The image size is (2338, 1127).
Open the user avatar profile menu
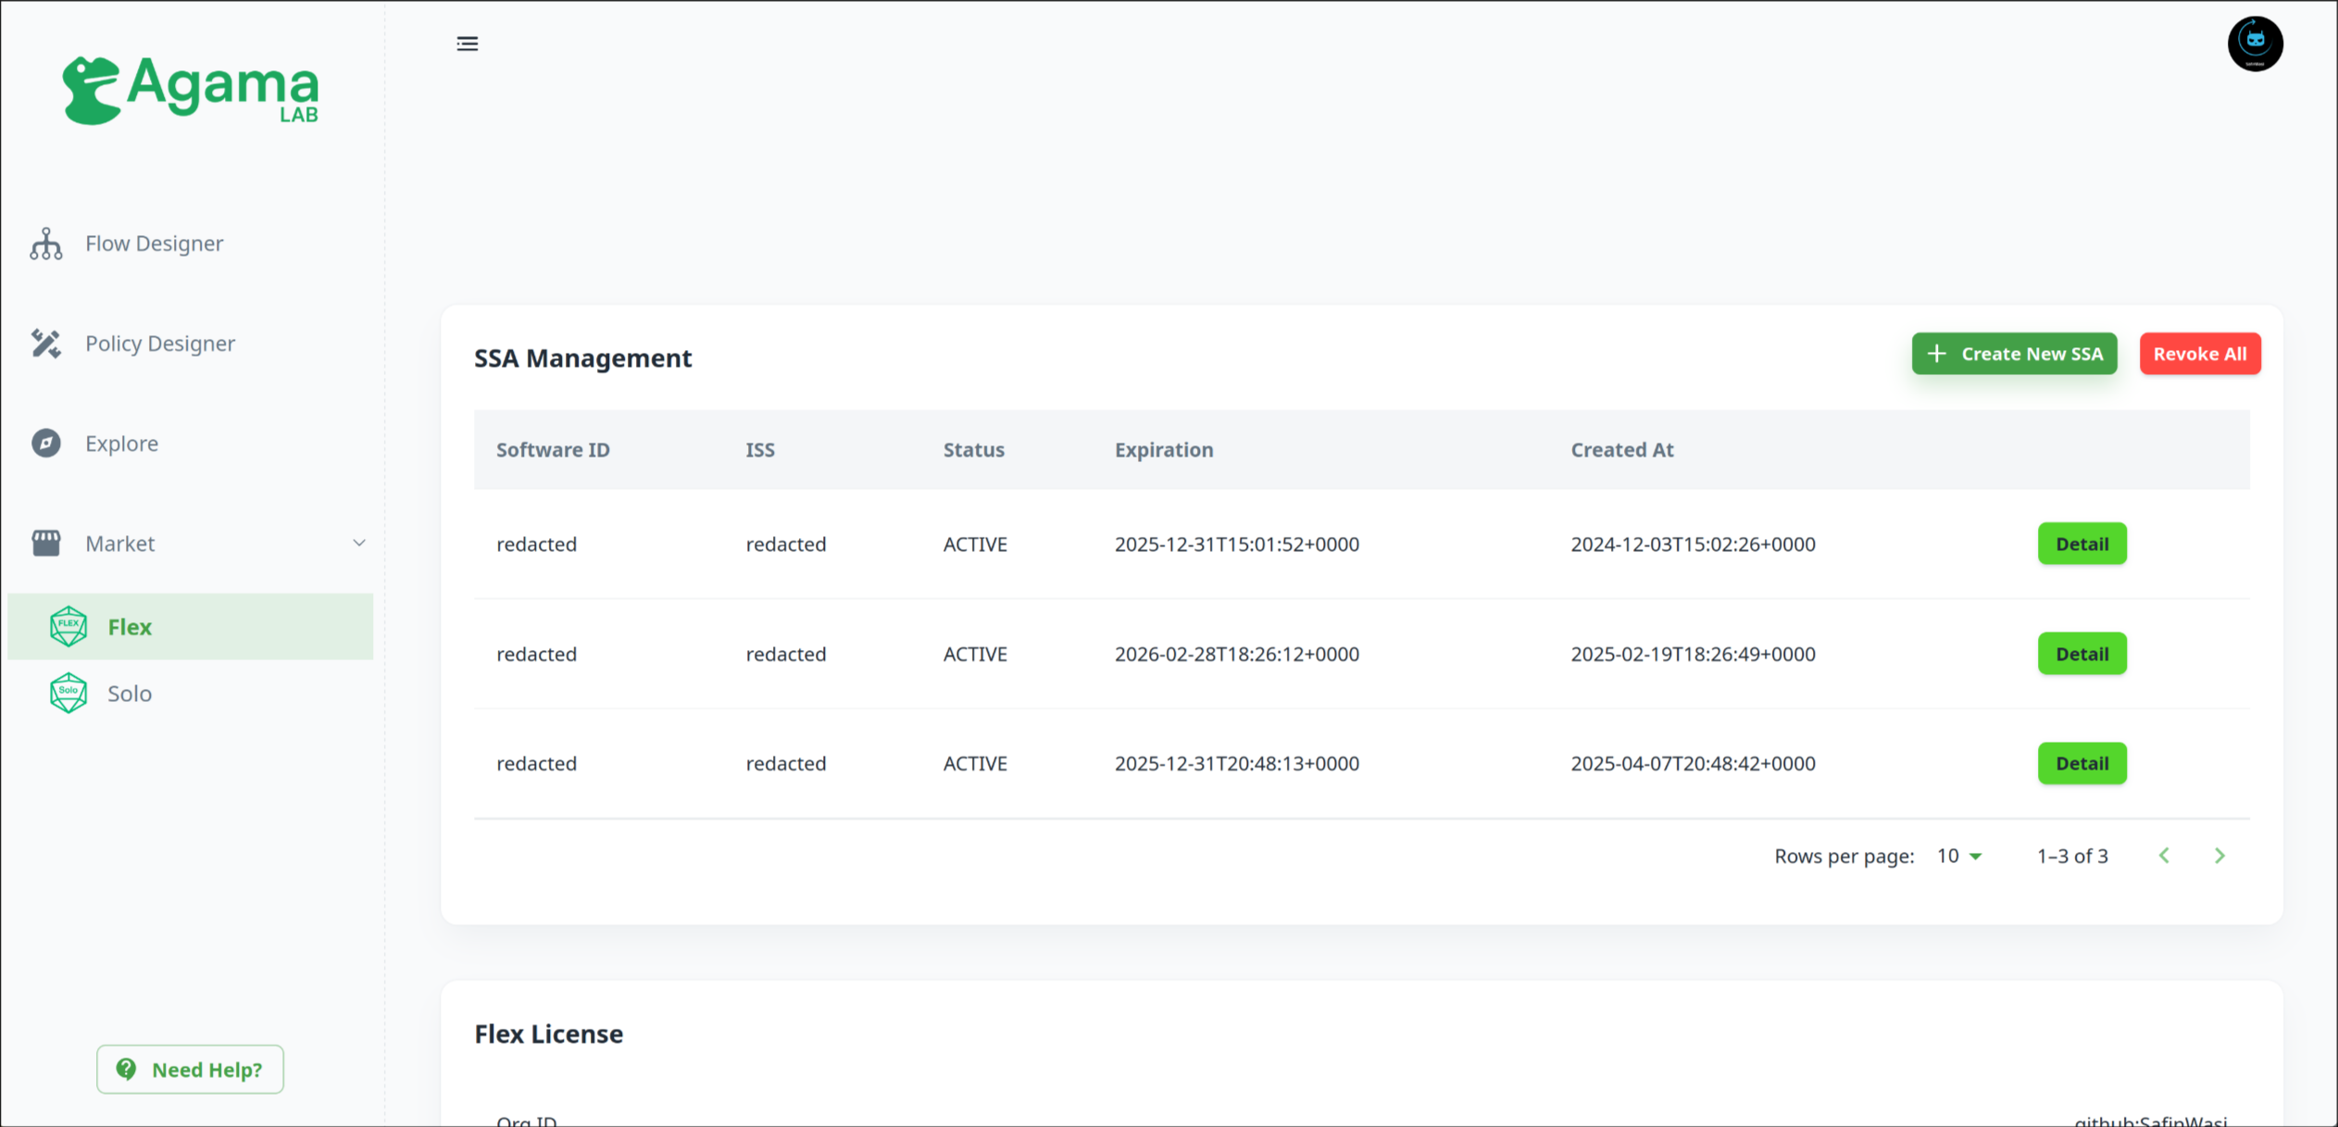pyautogui.click(x=2254, y=44)
